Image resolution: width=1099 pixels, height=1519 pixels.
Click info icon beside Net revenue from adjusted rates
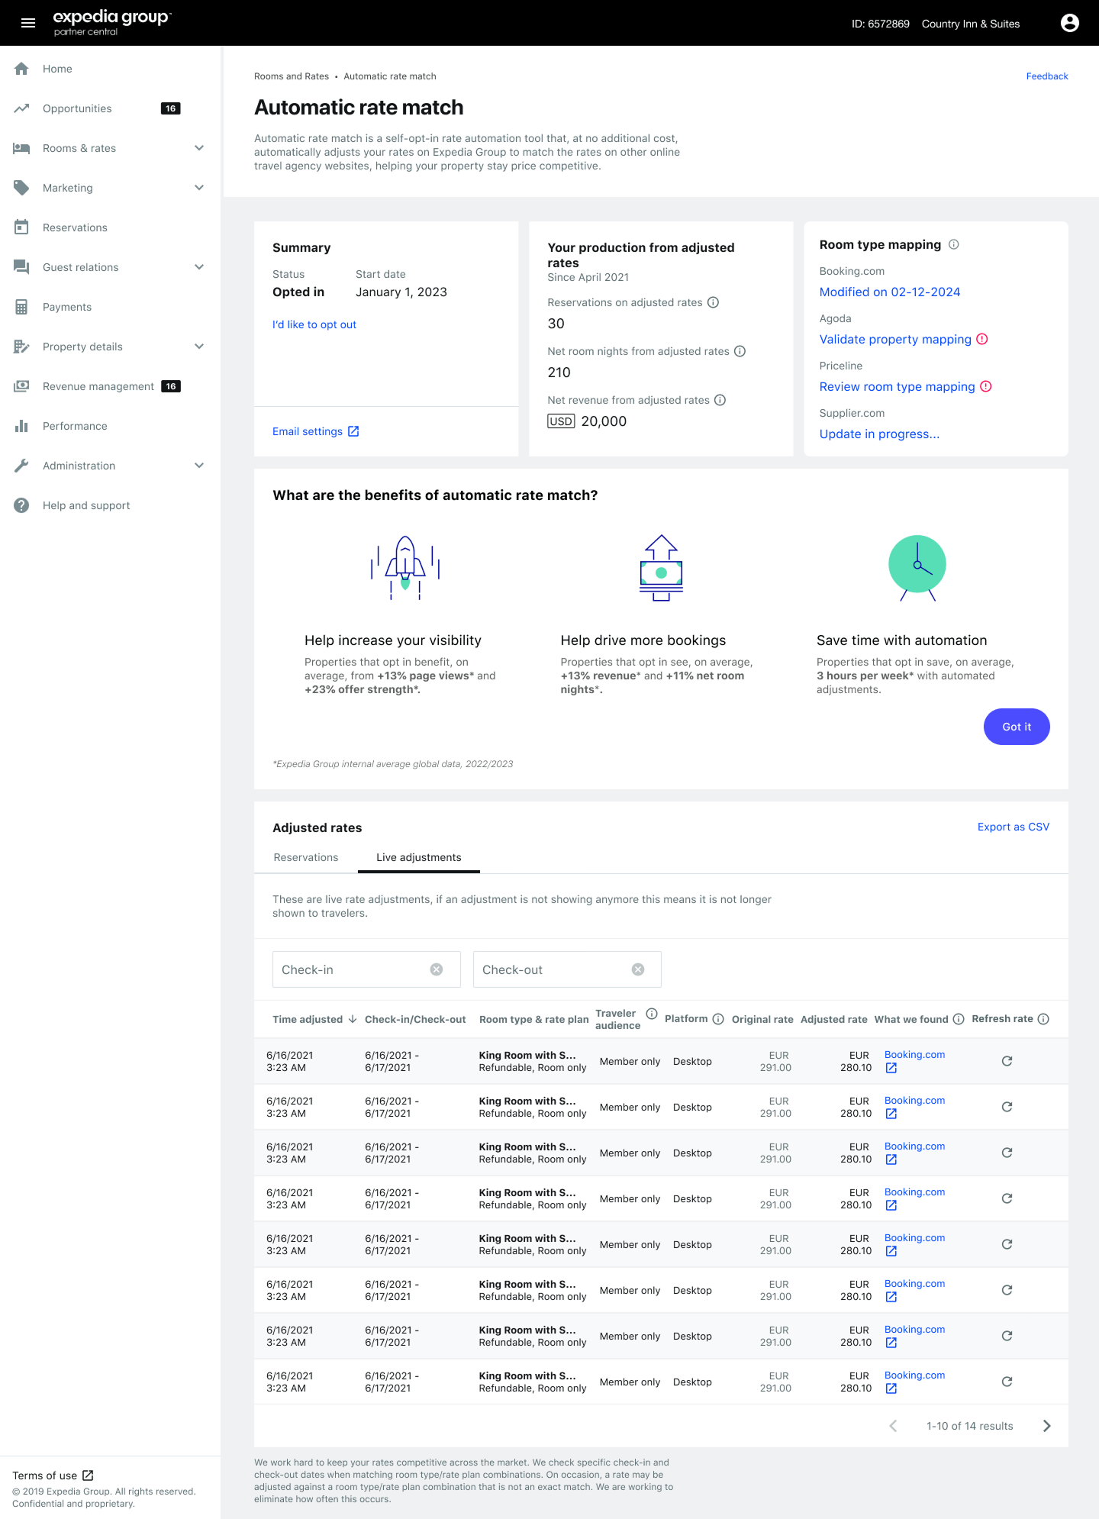point(720,400)
